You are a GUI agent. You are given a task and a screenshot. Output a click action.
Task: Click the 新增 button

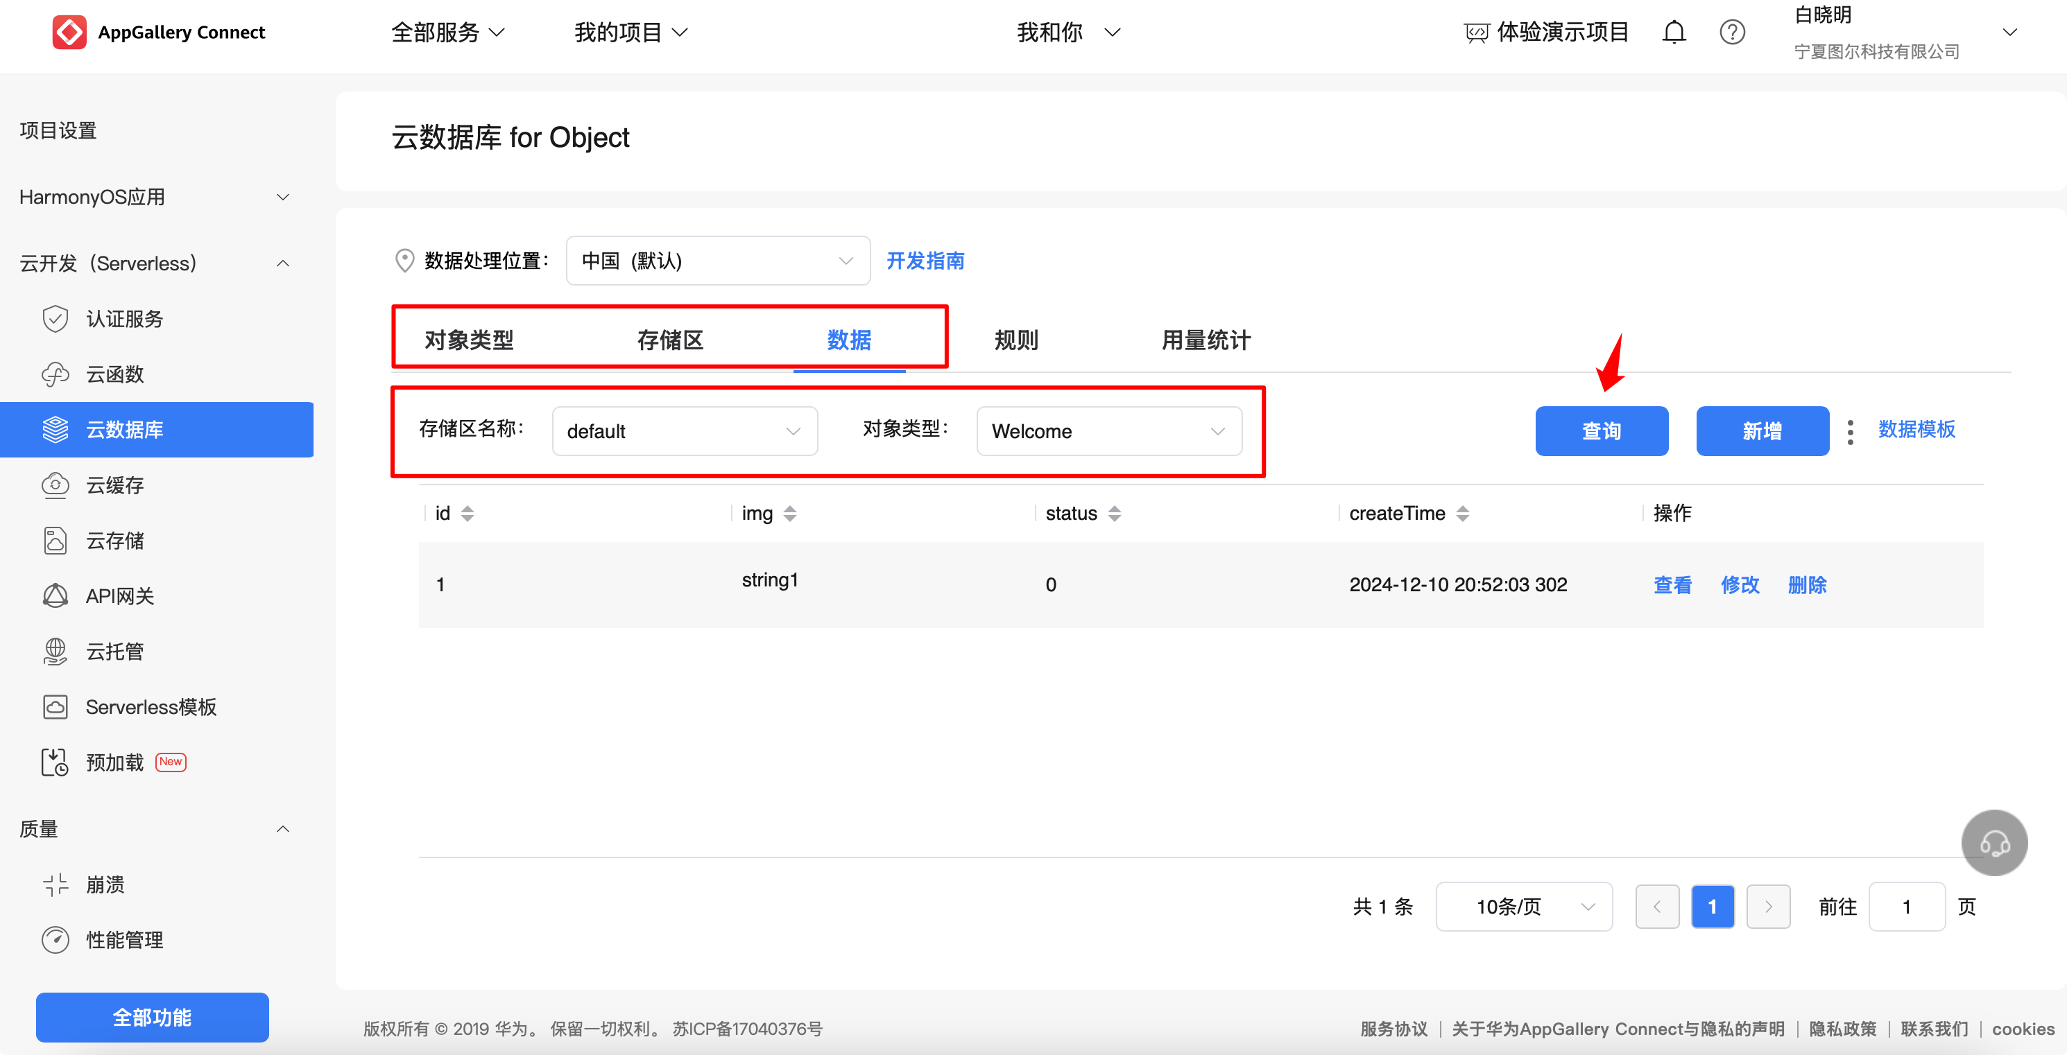[1762, 431]
